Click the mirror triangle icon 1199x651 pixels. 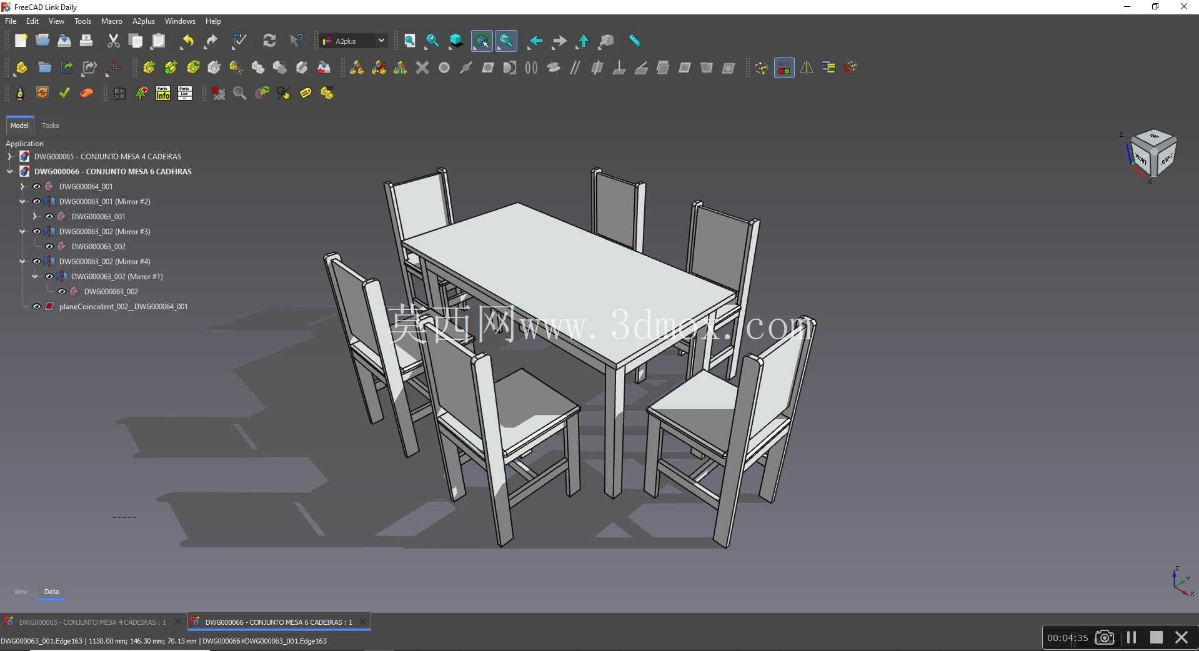807,67
